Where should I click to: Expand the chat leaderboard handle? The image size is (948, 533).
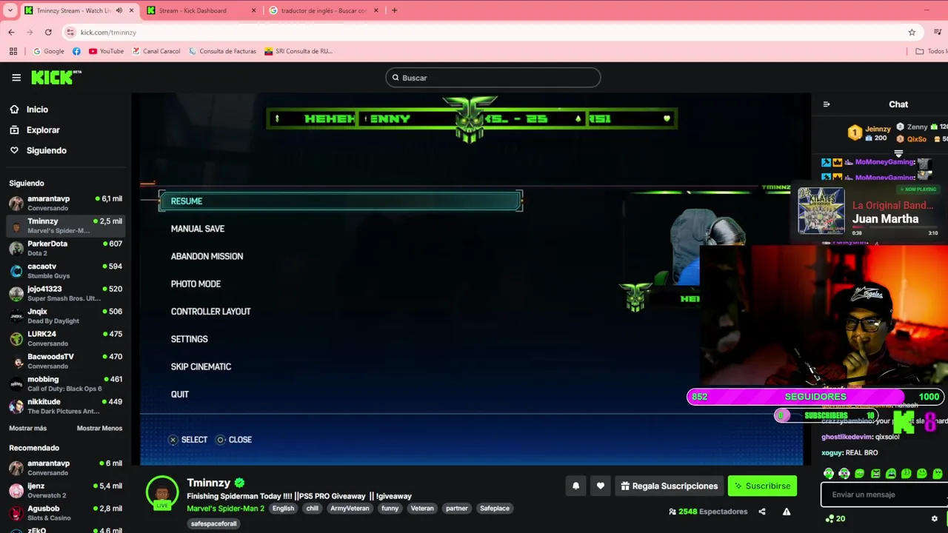click(x=898, y=153)
